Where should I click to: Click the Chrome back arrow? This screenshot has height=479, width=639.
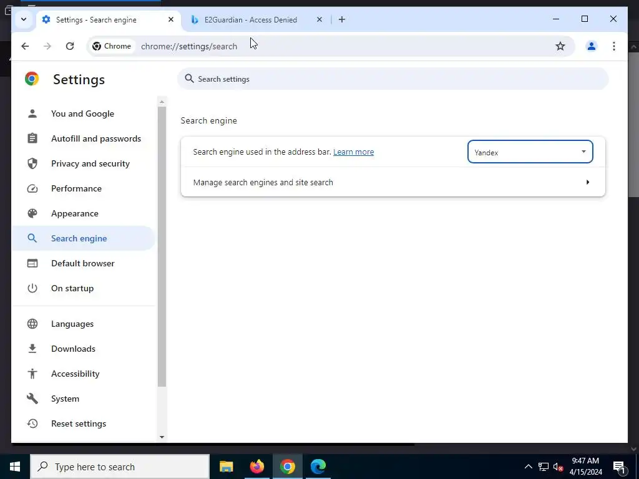click(25, 46)
